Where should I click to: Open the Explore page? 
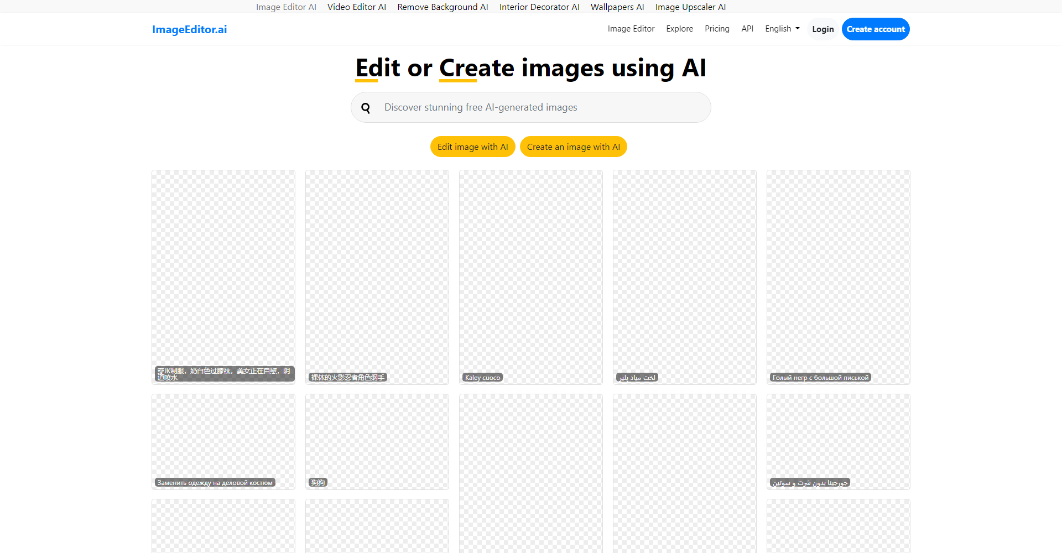click(679, 29)
